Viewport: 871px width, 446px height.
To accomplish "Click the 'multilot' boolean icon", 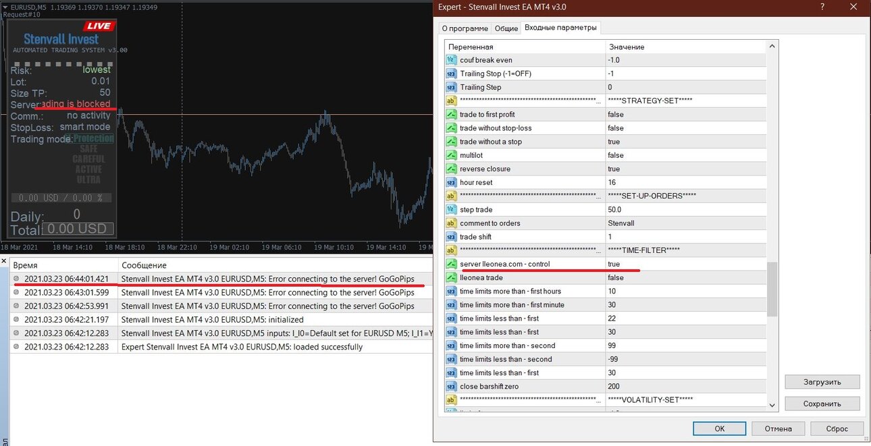I will 452,155.
